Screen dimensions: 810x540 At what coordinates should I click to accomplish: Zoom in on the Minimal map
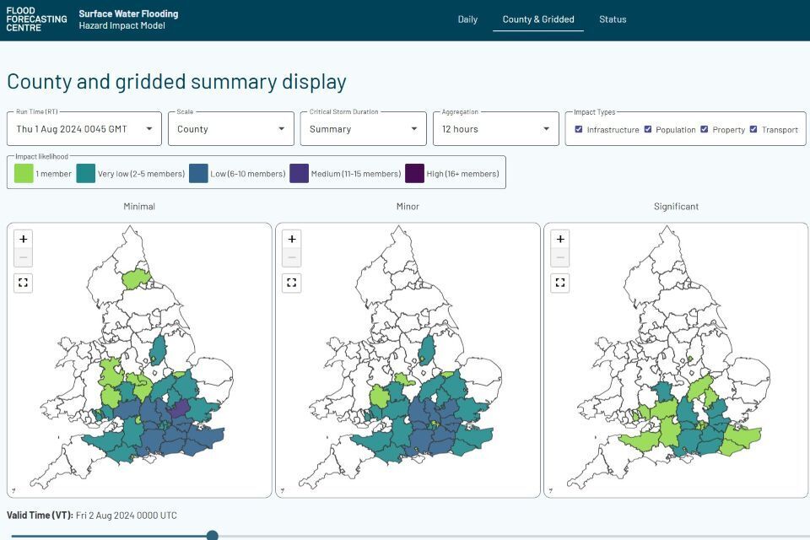[24, 239]
